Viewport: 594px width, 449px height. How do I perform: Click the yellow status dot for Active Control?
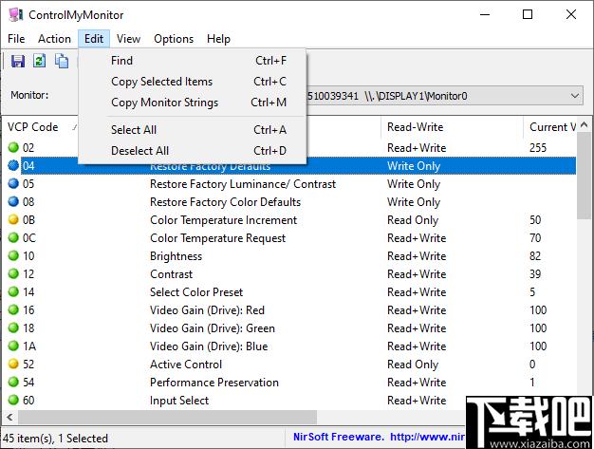13,364
